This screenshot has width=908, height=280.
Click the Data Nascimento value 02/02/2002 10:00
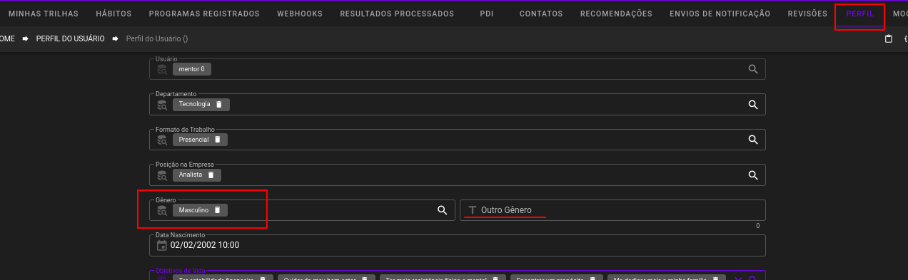tap(205, 245)
